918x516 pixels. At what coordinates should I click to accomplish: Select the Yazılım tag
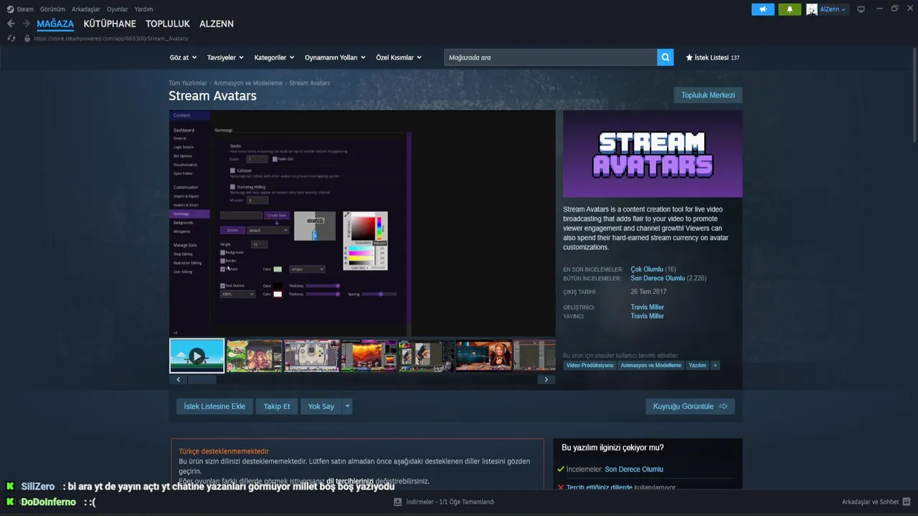pos(697,365)
